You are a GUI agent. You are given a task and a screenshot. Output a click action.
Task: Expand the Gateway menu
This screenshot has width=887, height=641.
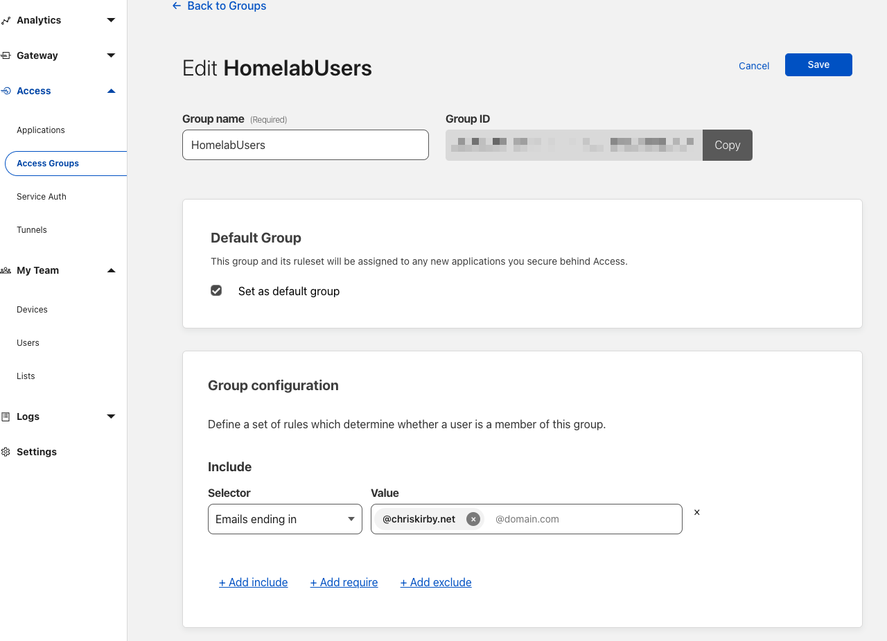[111, 55]
